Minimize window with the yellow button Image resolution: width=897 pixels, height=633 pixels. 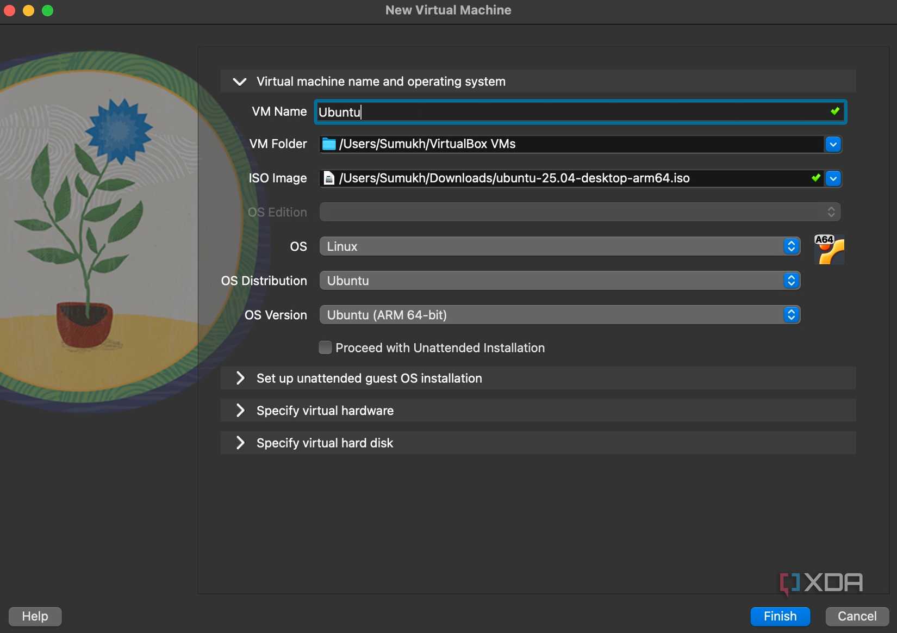[29, 10]
